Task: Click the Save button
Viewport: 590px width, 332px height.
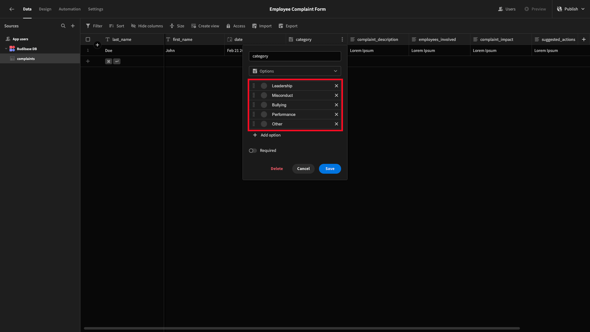Action: [x=330, y=168]
